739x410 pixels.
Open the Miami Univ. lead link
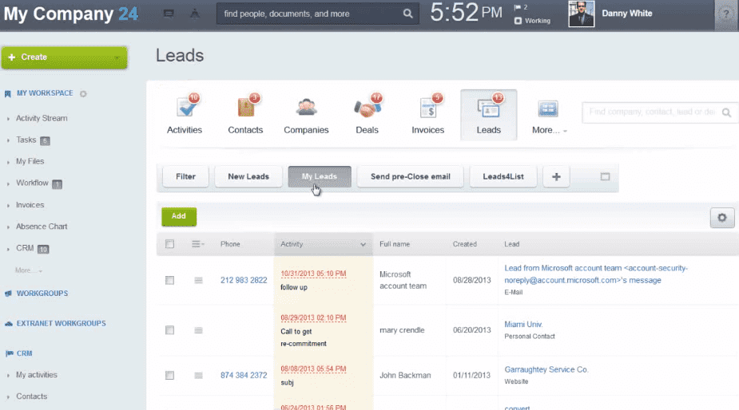click(x=523, y=324)
